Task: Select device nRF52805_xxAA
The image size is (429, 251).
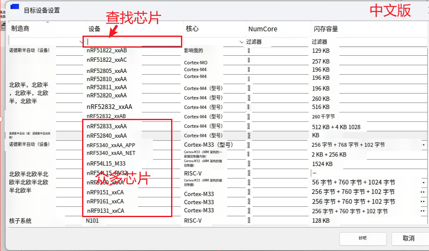Action: (107, 71)
